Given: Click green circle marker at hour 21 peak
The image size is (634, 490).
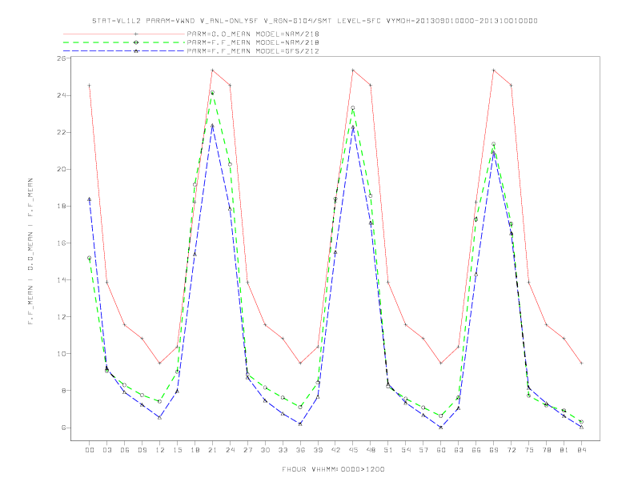Looking at the screenshot, I should pyautogui.click(x=212, y=93).
